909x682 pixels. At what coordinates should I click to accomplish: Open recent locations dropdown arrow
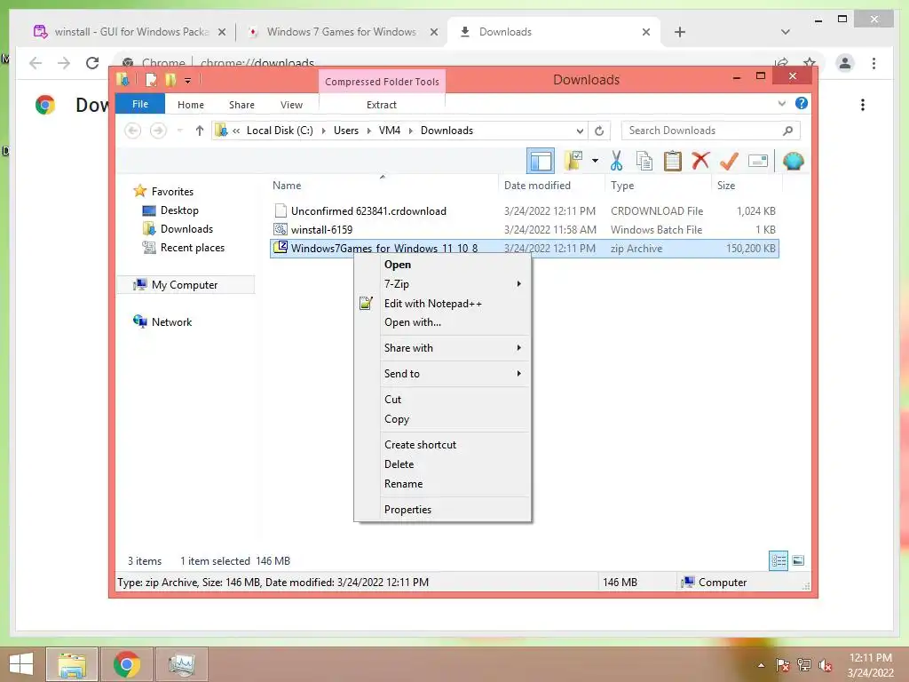pyautogui.click(x=179, y=131)
